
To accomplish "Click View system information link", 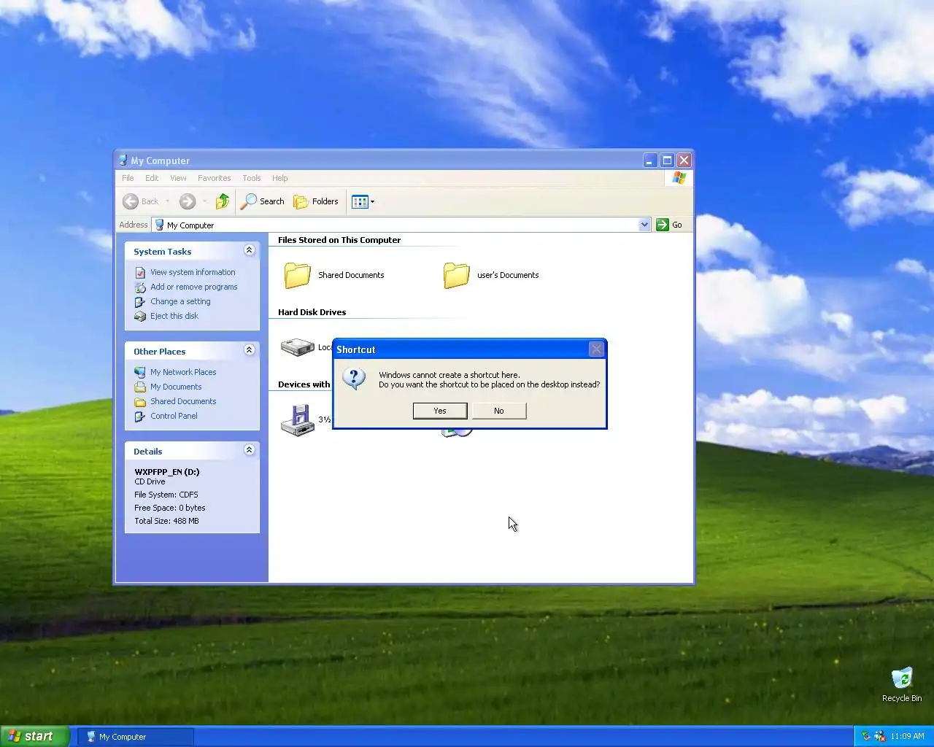I will click(193, 272).
